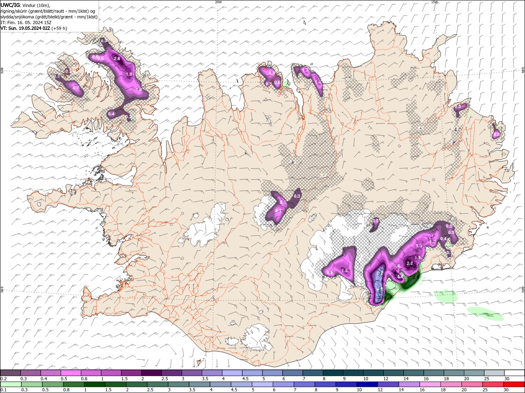The width and height of the screenshot is (525, 393).
Task: Click the 0.8 map value on the east coast
Action: (497, 134)
